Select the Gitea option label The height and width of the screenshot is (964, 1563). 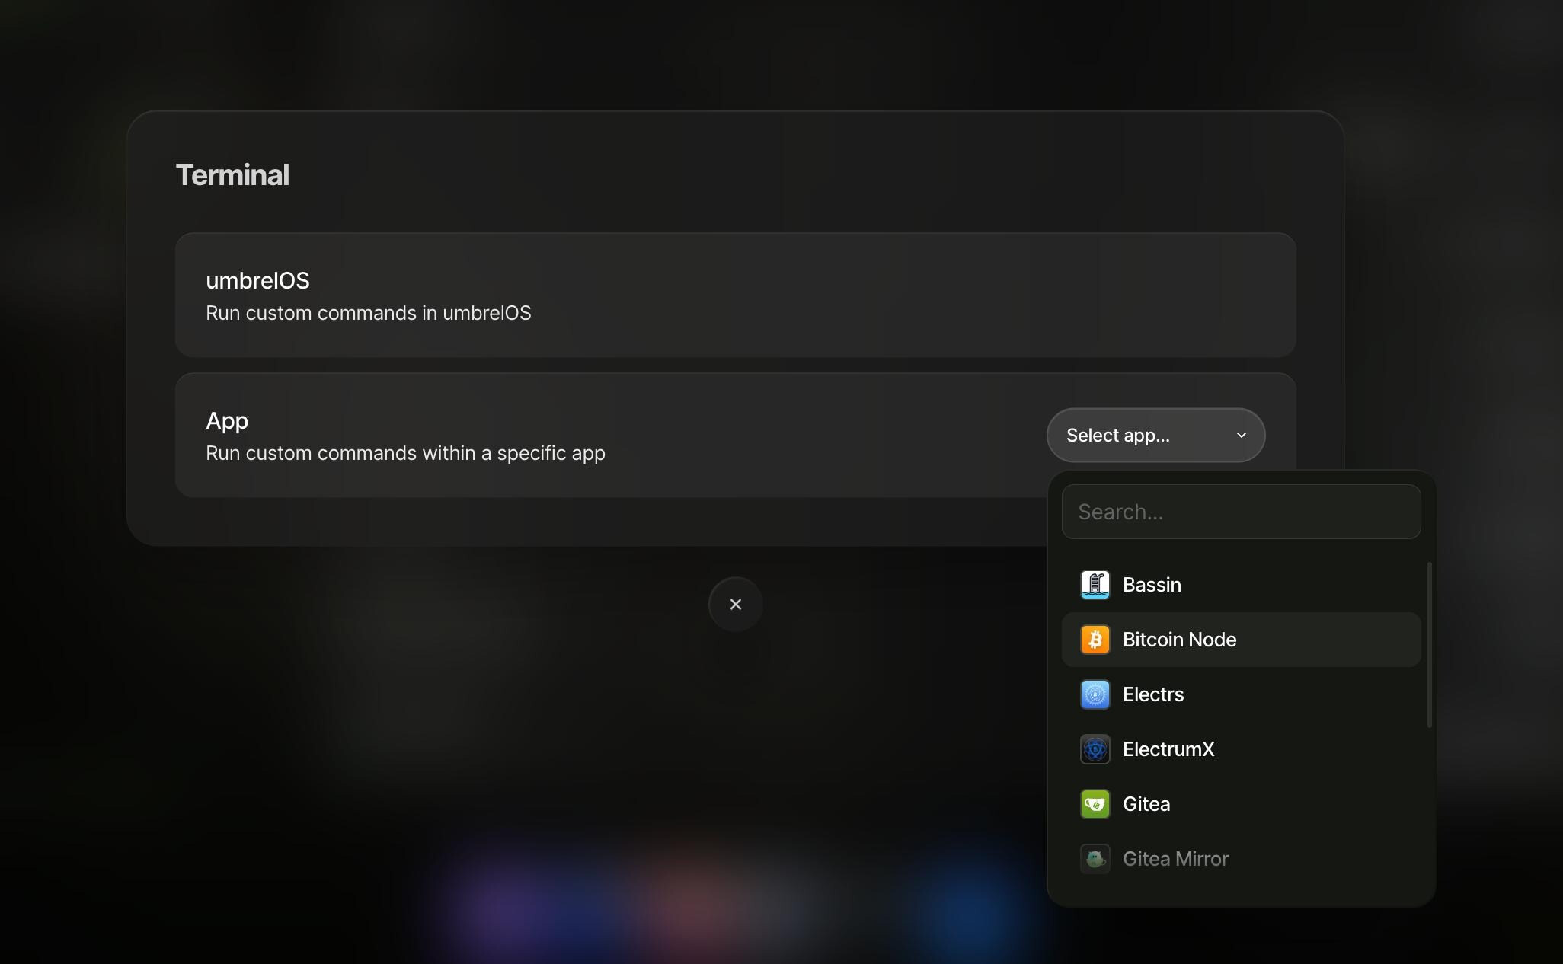click(x=1146, y=804)
